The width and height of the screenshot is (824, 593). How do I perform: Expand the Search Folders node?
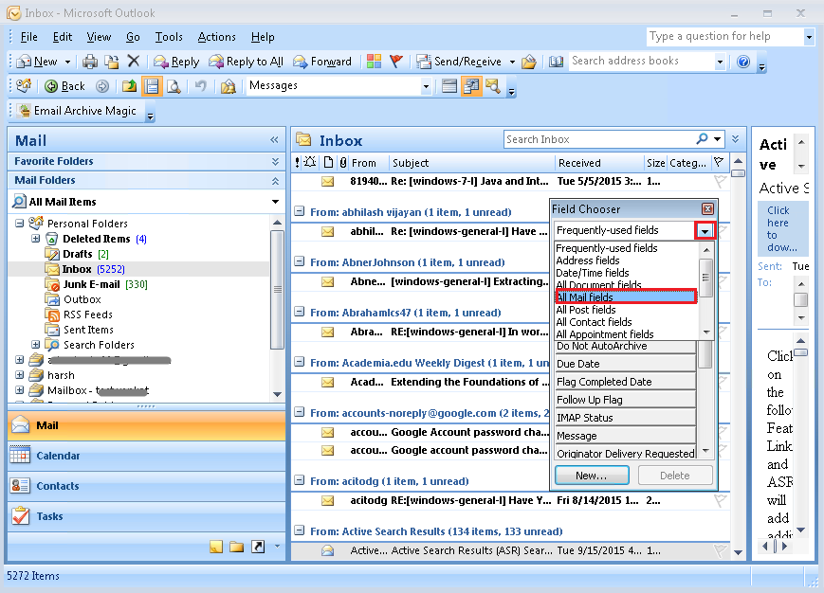click(x=35, y=344)
